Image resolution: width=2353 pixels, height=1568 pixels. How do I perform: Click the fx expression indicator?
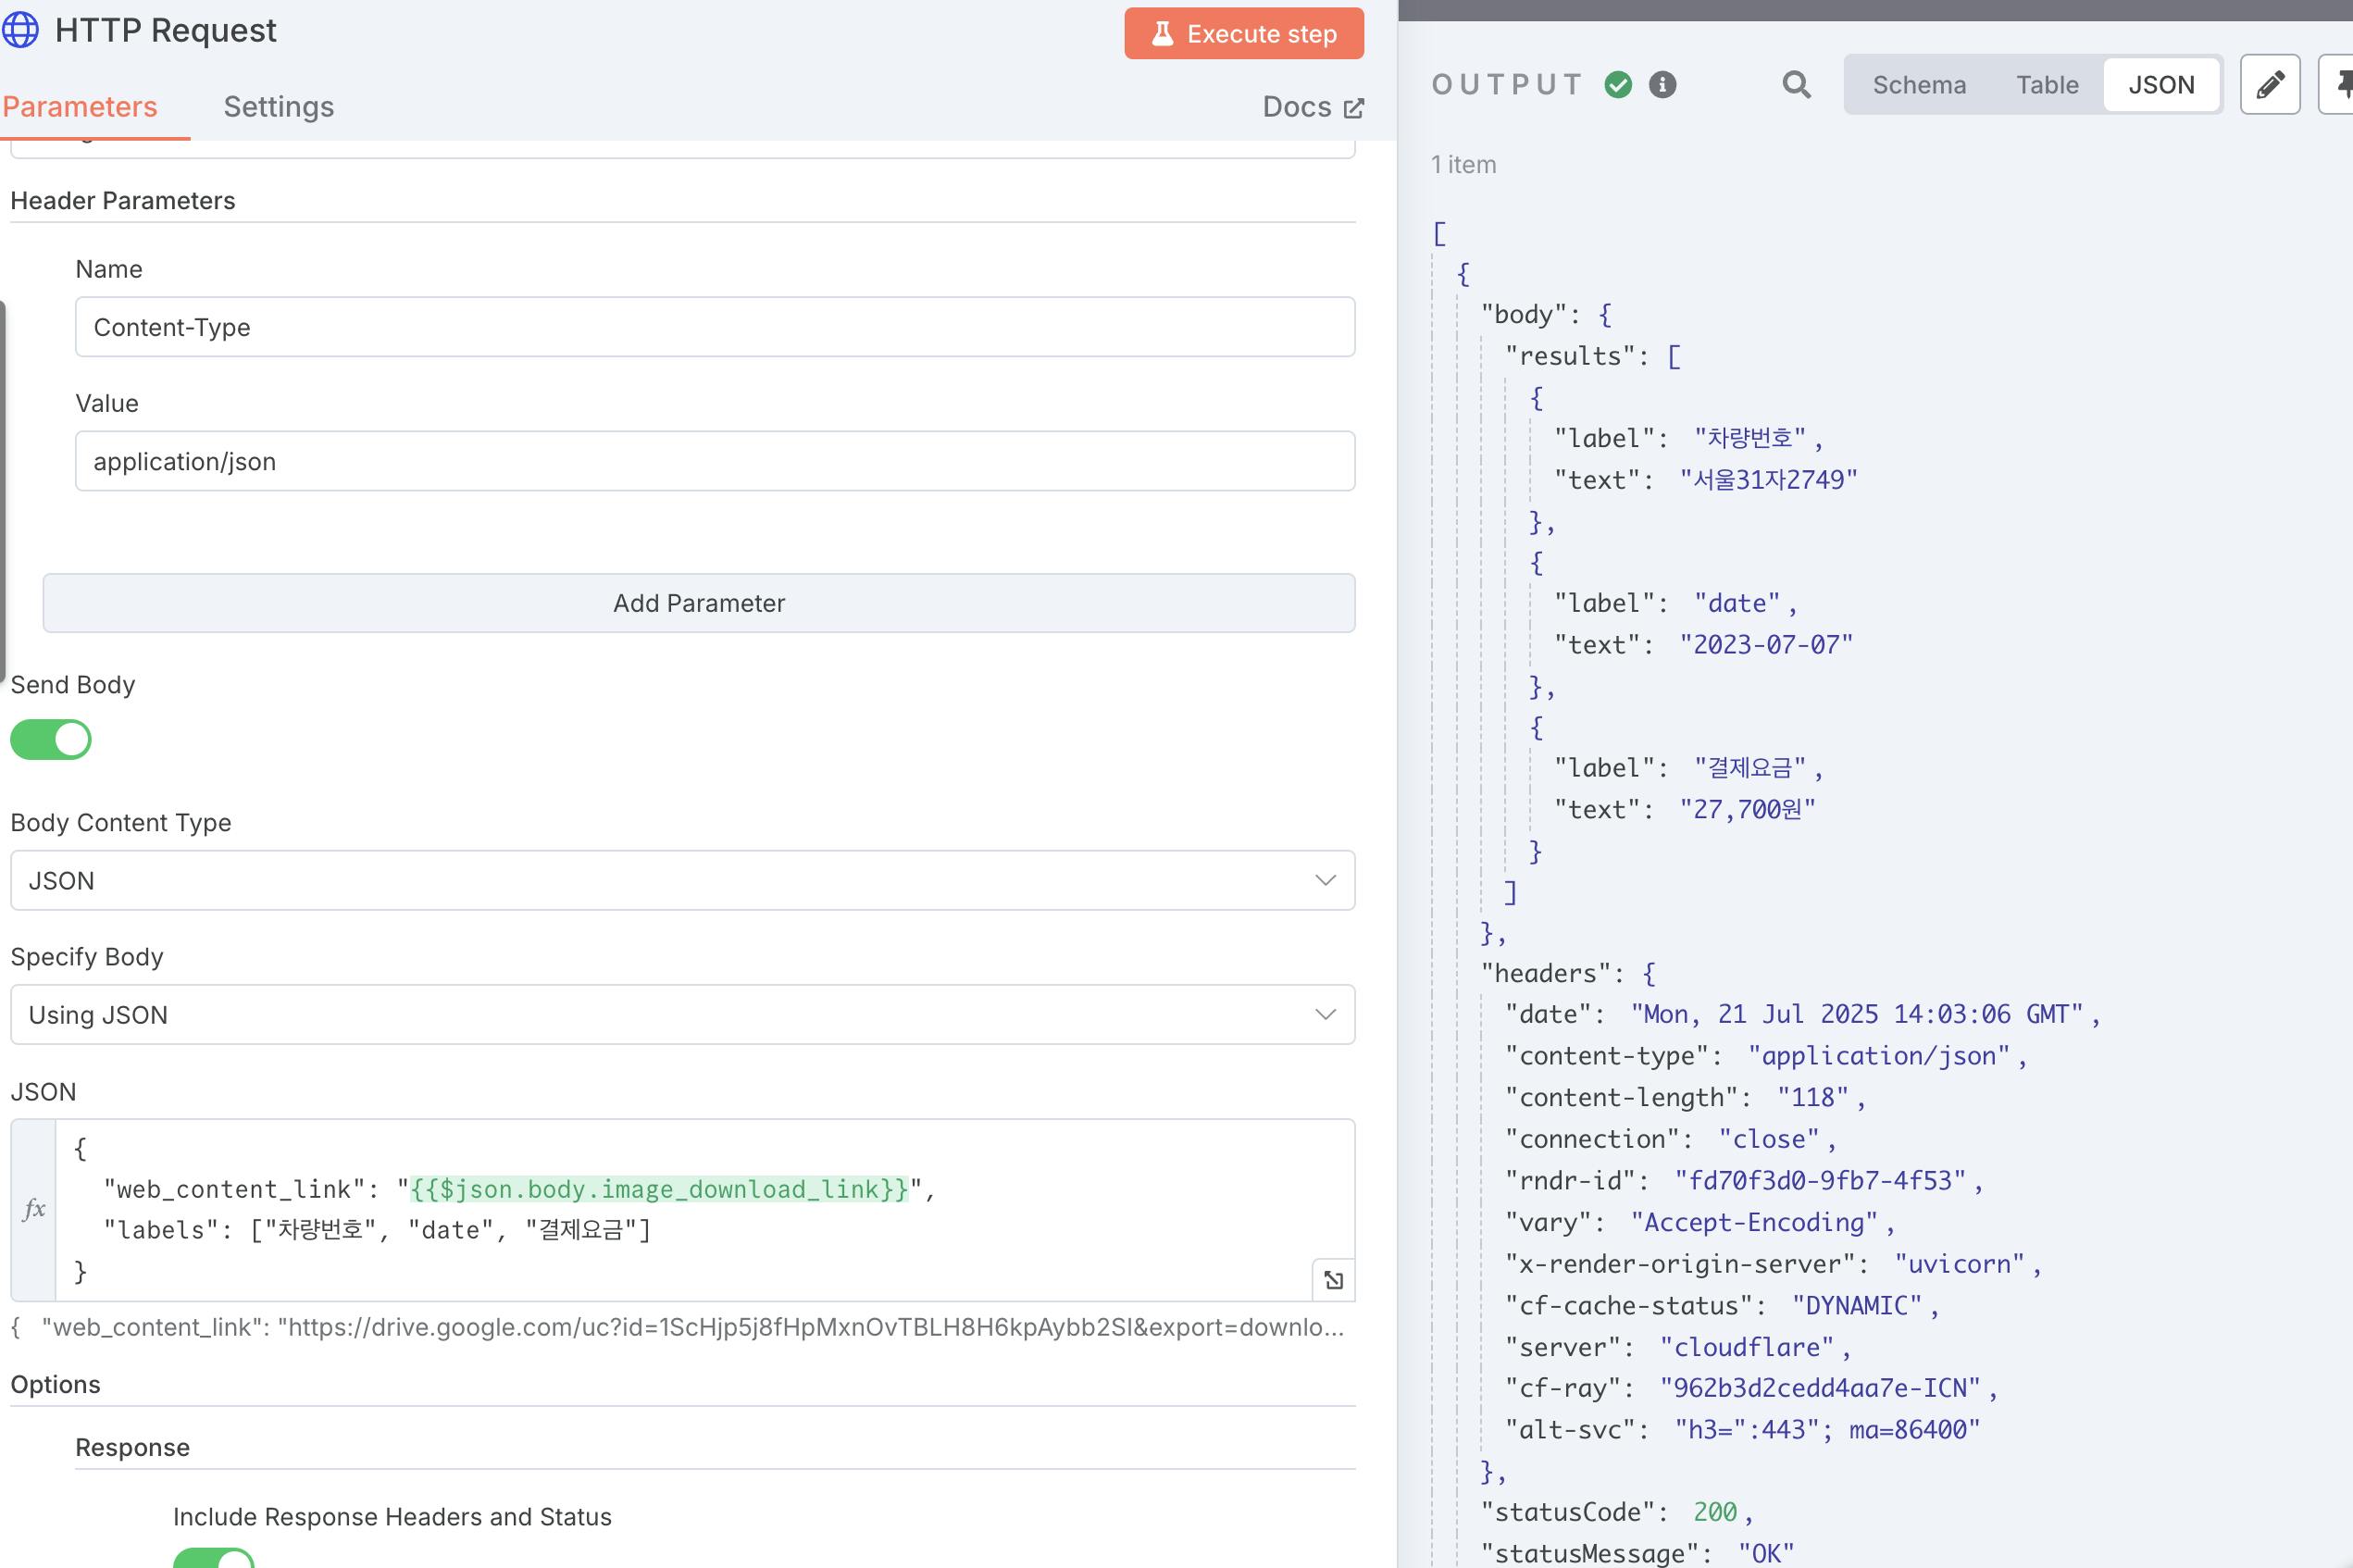(x=34, y=1209)
